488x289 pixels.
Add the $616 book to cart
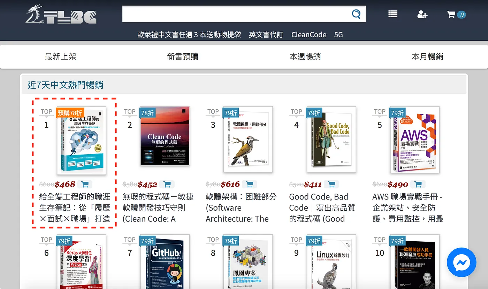(x=250, y=184)
